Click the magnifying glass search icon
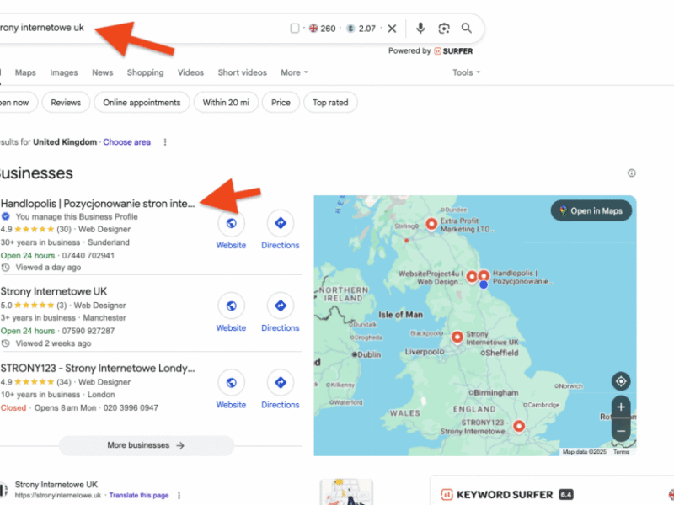 [467, 29]
